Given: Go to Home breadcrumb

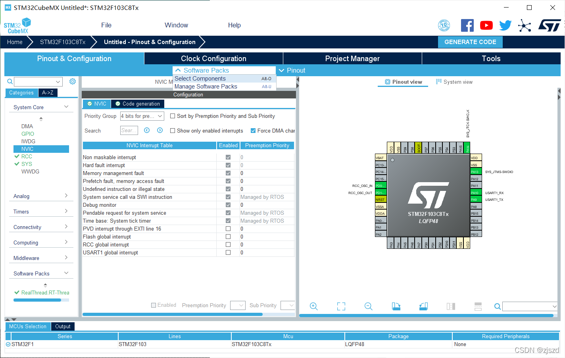Looking at the screenshot, I should (x=15, y=42).
